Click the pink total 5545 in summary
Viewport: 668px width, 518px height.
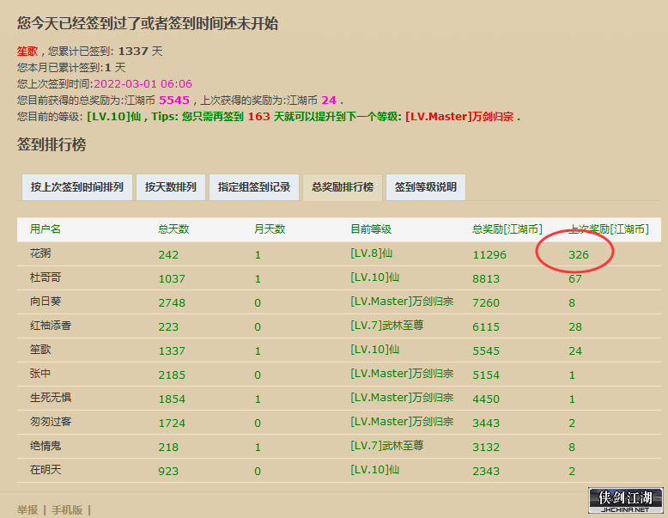pyautogui.click(x=174, y=101)
